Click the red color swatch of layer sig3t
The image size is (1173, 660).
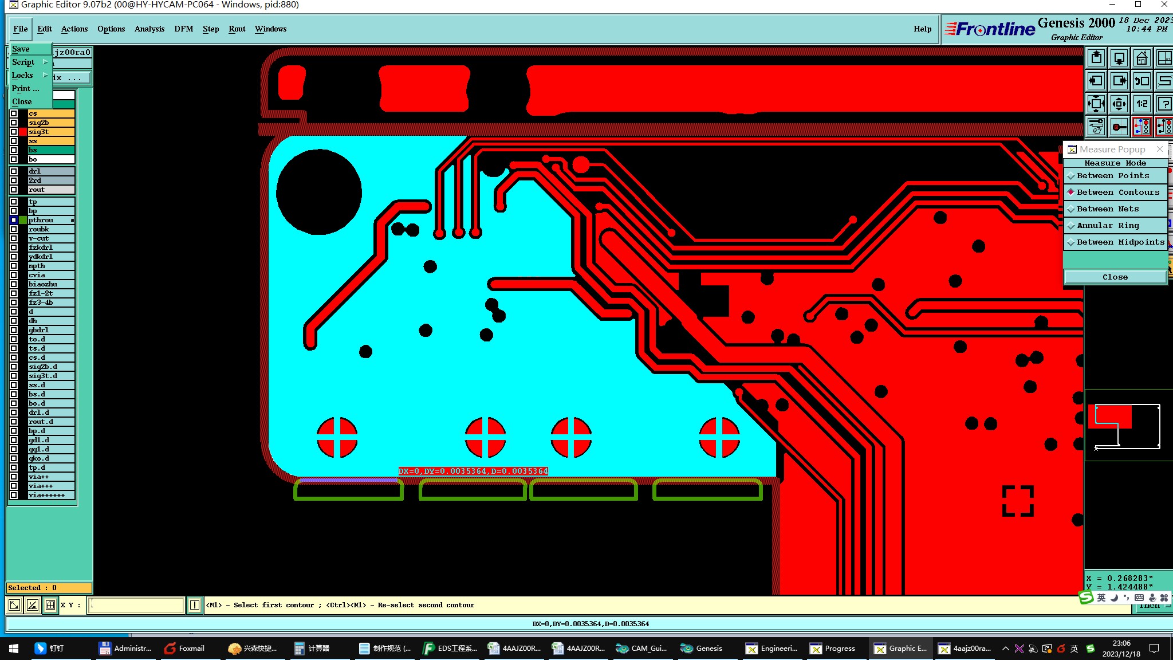click(23, 132)
